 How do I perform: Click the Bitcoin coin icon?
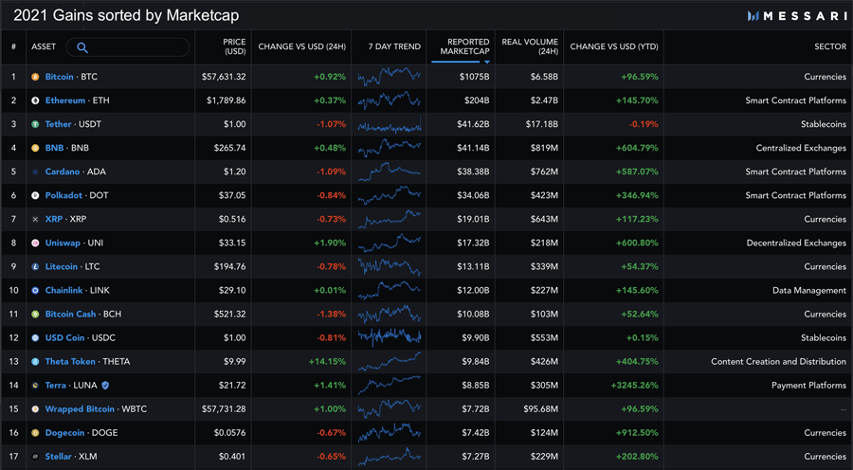tap(36, 77)
